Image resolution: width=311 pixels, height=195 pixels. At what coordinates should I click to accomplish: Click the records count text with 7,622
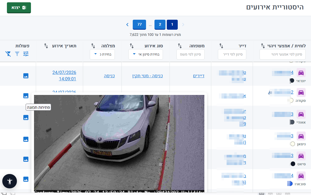[155, 35]
